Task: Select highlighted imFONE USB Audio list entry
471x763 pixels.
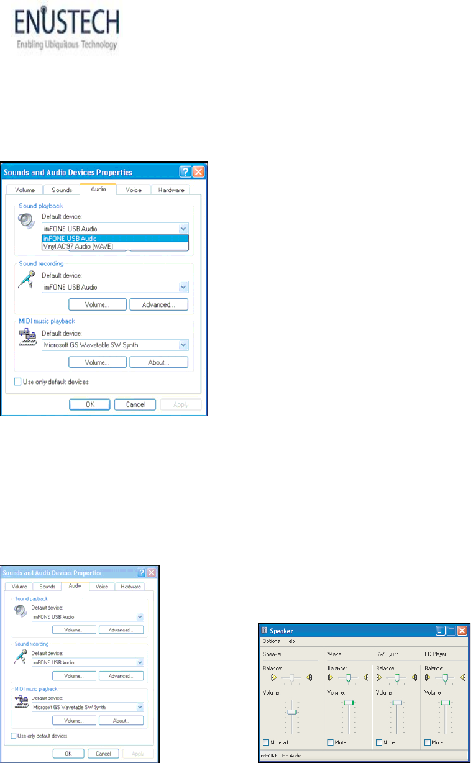Action: coord(115,239)
